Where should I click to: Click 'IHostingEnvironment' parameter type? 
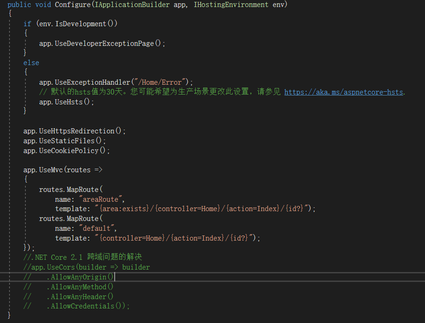(x=231, y=5)
